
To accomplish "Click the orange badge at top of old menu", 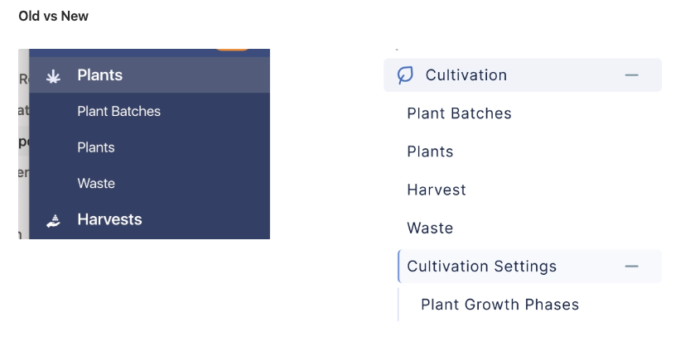I will click(232, 50).
